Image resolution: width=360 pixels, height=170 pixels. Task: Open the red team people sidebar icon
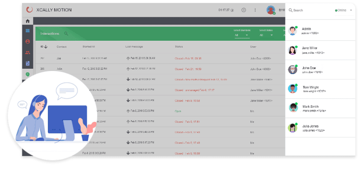click(x=27, y=52)
